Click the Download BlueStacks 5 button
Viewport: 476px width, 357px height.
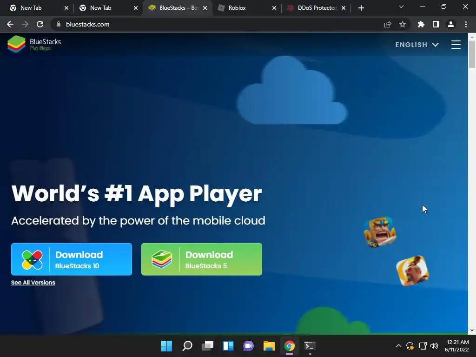tap(202, 259)
